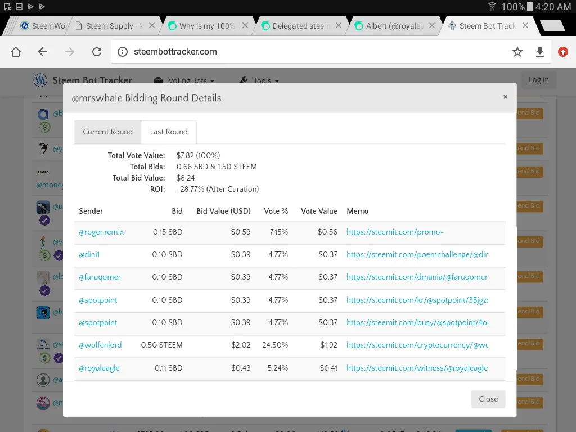Image resolution: width=576 pixels, height=432 pixels.
Task: Switch to the Albert (@royalea tab
Action: coord(394,26)
